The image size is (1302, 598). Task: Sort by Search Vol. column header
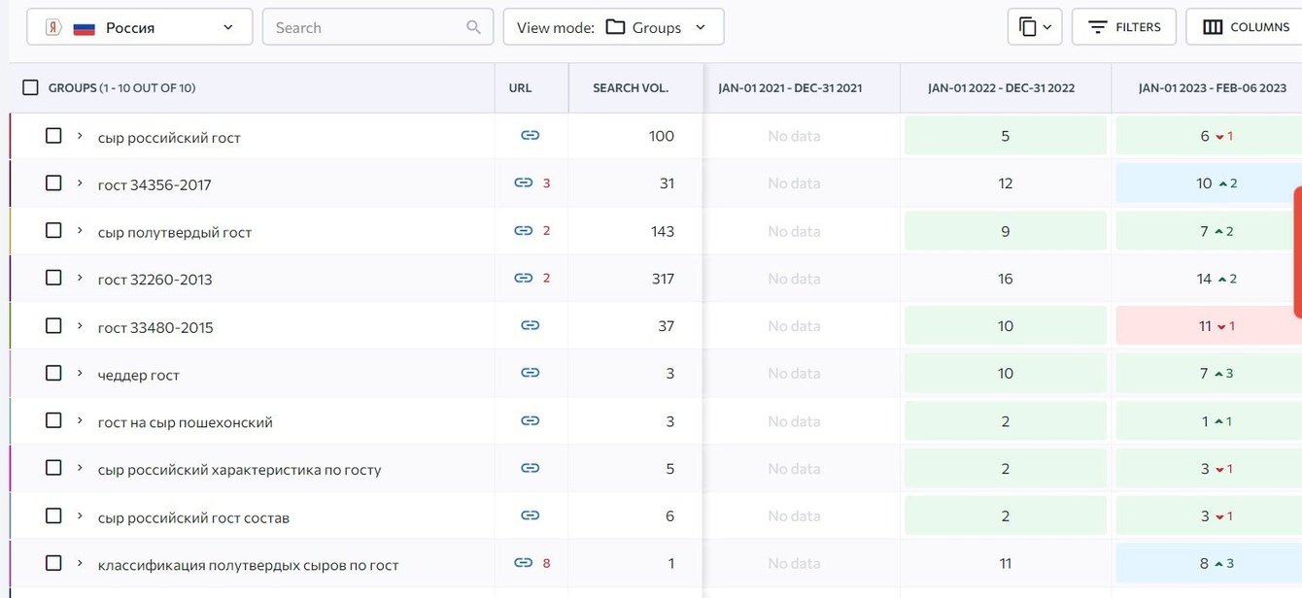pyautogui.click(x=631, y=87)
